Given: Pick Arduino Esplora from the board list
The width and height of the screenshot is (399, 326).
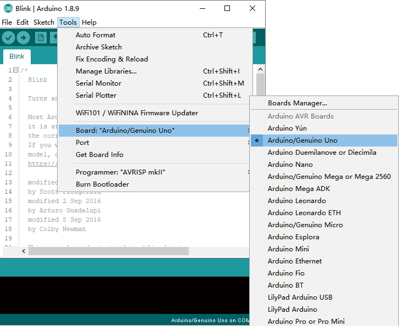Looking at the screenshot, I should click(324, 237).
